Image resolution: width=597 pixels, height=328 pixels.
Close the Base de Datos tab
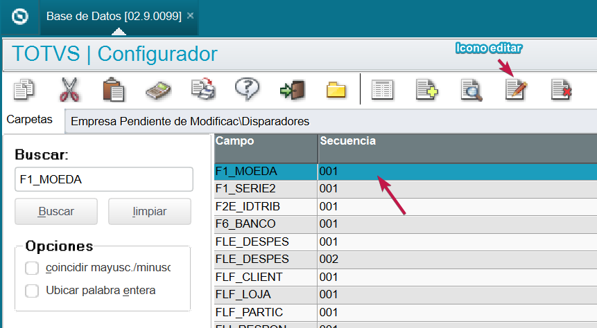click(191, 16)
